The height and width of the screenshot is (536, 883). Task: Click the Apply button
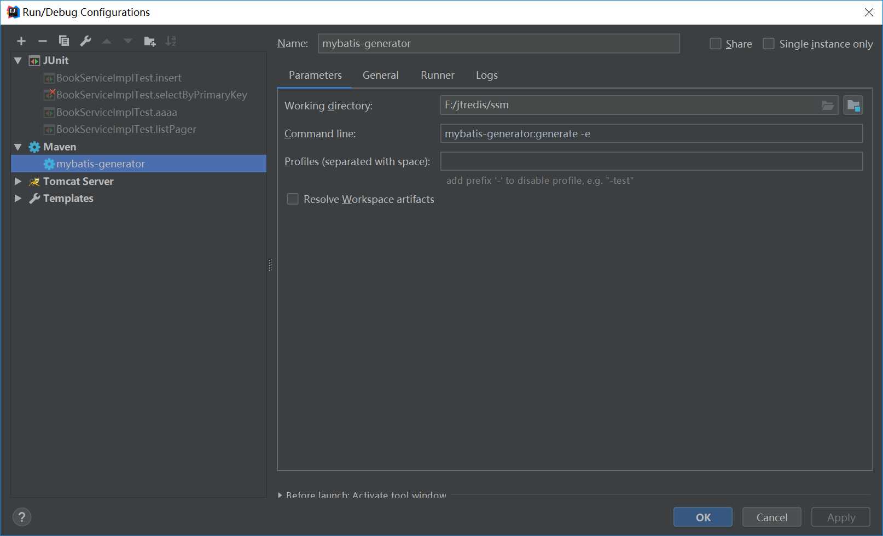pos(841,517)
